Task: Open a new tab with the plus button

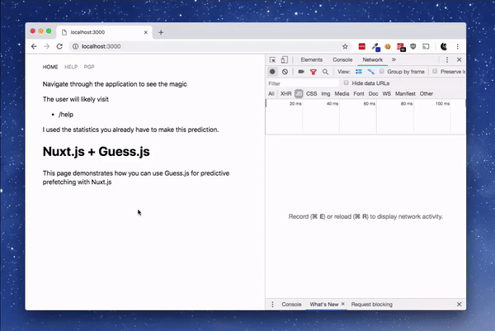Action: tap(161, 32)
